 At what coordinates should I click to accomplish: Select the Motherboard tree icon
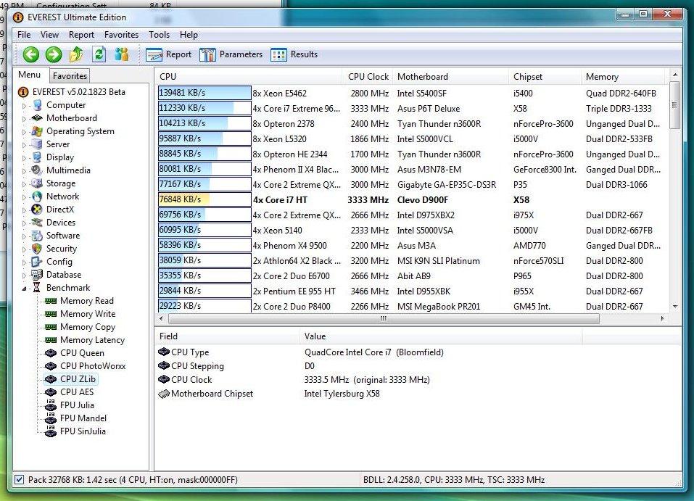37,118
